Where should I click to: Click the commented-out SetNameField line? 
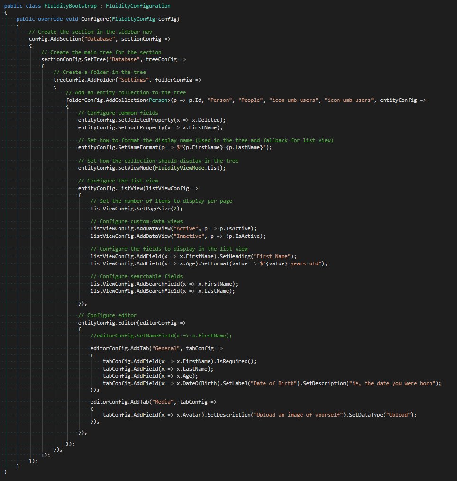(x=161, y=336)
